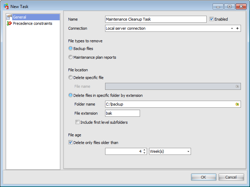This screenshot has height=187, width=250.
Task: Click the Name text field
Action: (156, 19)
